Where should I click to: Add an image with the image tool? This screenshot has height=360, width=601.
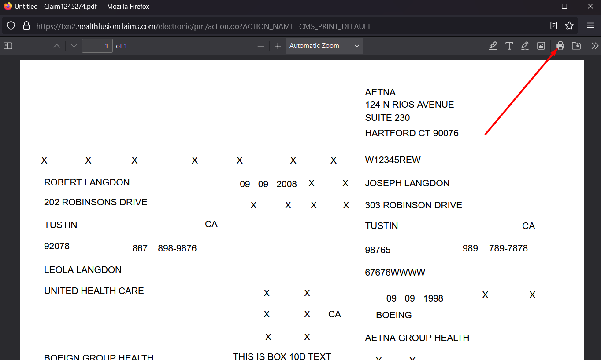(541, 46)
